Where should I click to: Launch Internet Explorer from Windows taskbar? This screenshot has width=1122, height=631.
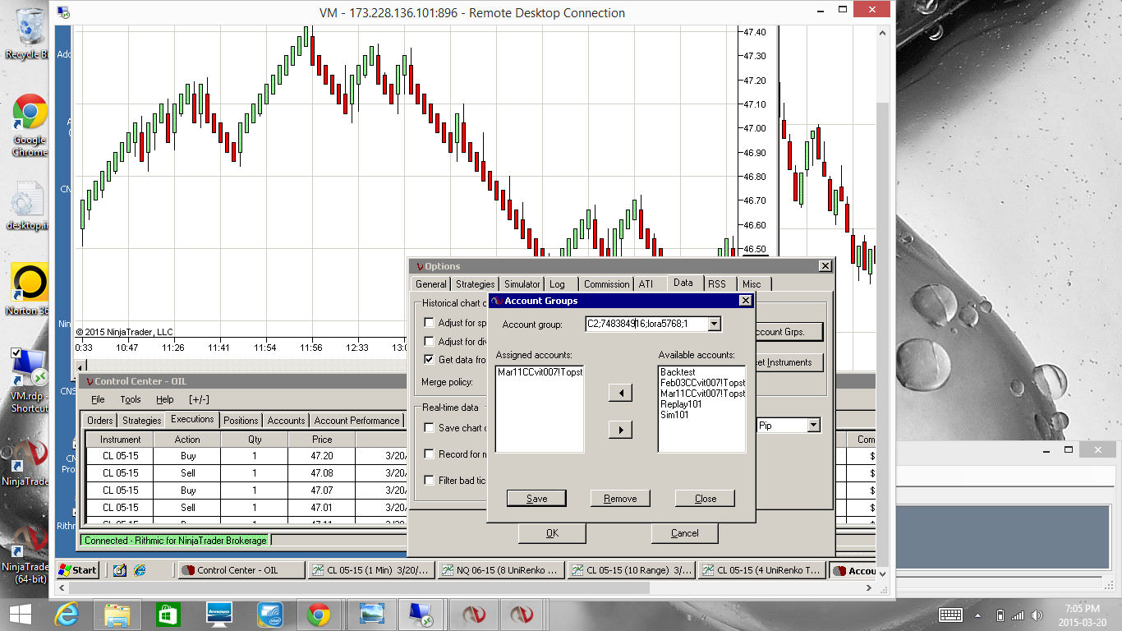coord(67,615)
